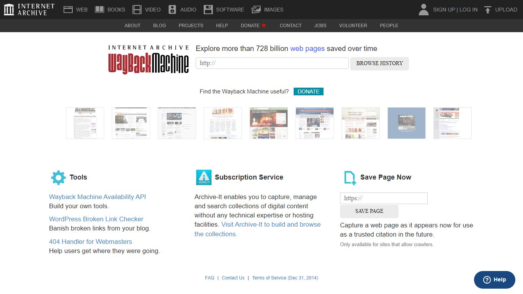Click SIGN UP | LOG IN
The image size is (523, 294).
click(455, 10)
